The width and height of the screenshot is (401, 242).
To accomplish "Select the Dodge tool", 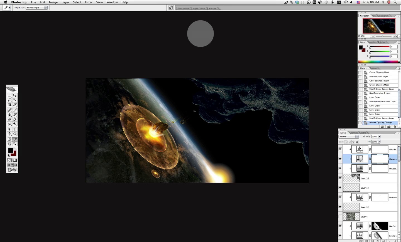I will click(15, 124).
